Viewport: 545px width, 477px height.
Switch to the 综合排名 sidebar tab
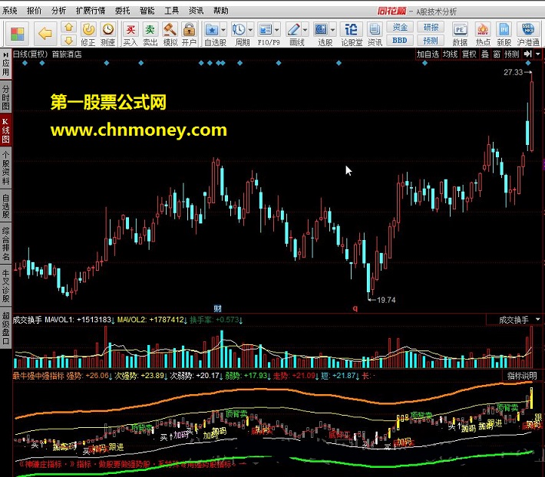pyautogui.click(x=5, y=244)
